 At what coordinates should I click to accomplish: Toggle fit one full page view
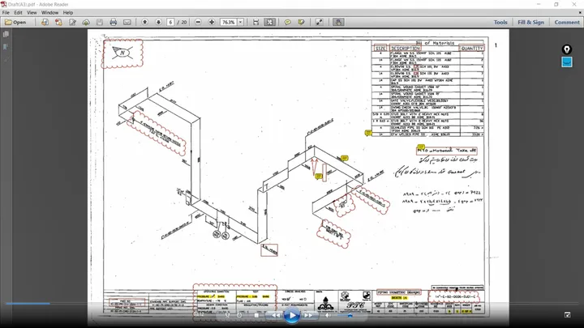(x=269, y=23)
